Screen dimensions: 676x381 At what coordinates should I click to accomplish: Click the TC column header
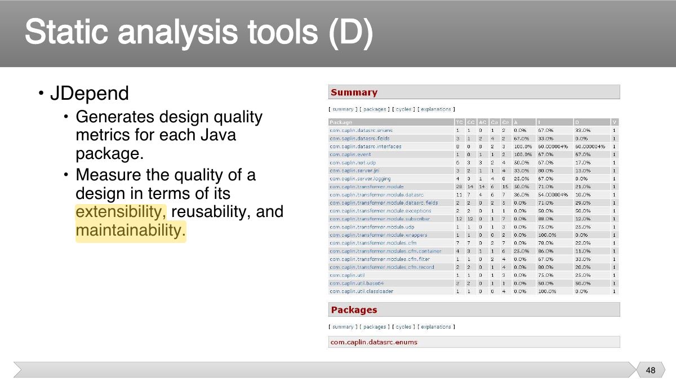460,122
